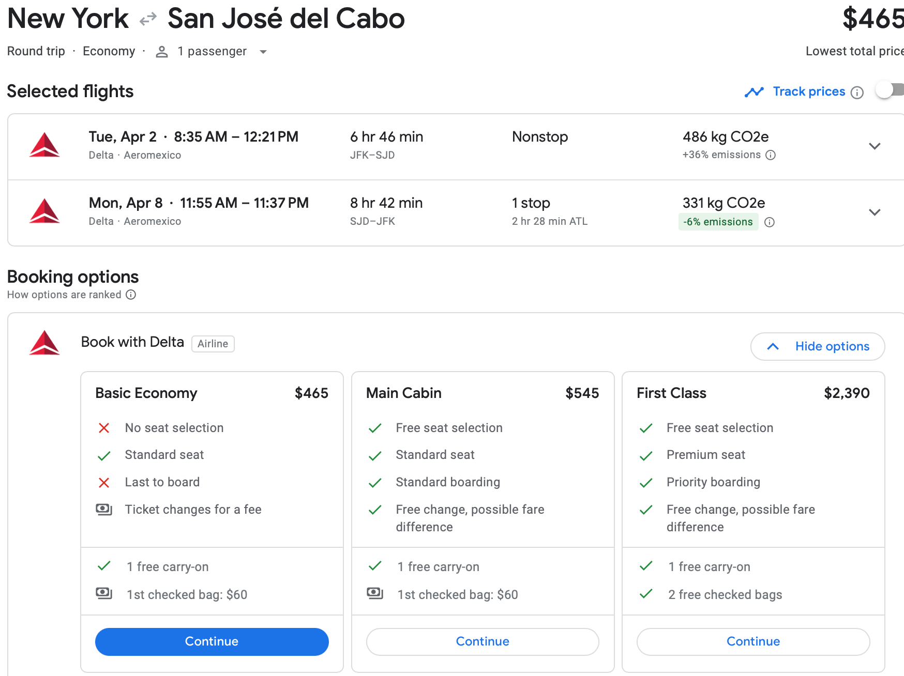Continue with First Class fare

click(x=753, y=641)
